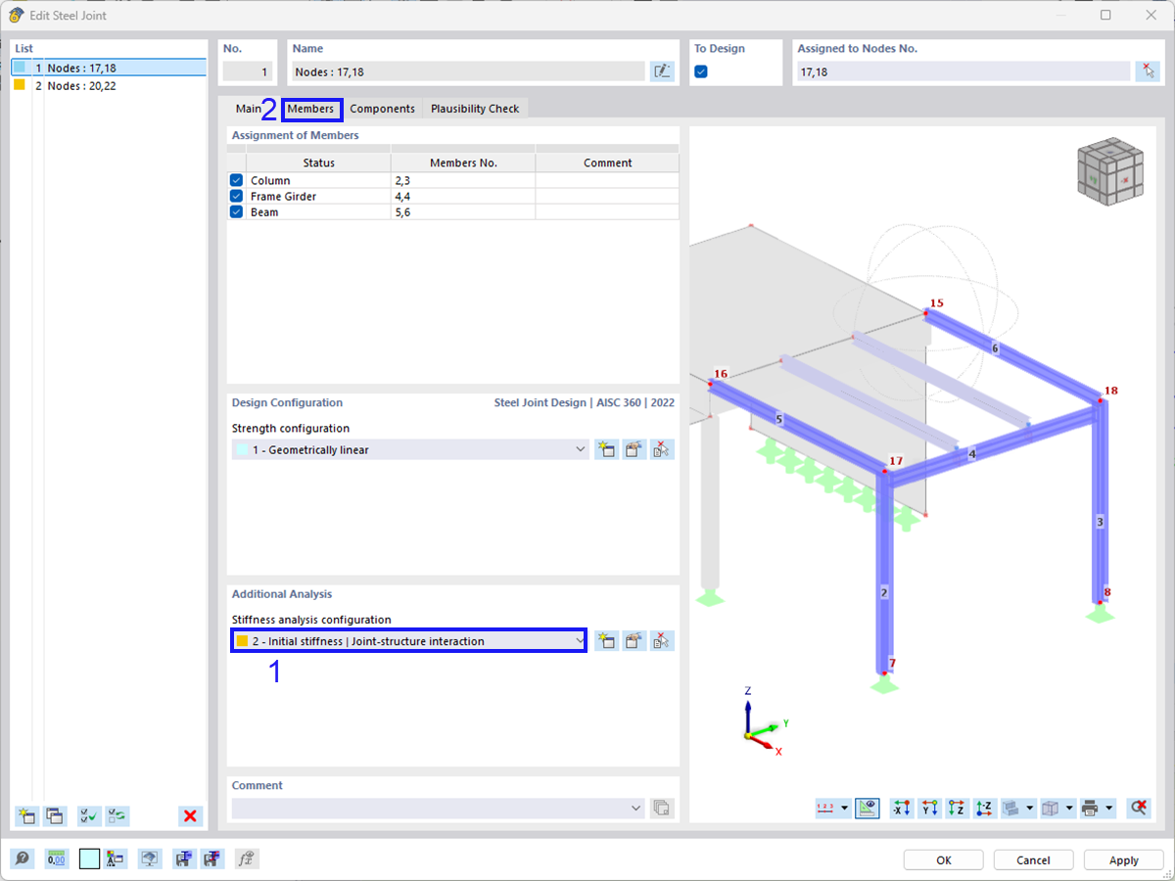Click the invert selection icon under list
This screenshot has height=881, width=1175.
[x=117, y=815]
